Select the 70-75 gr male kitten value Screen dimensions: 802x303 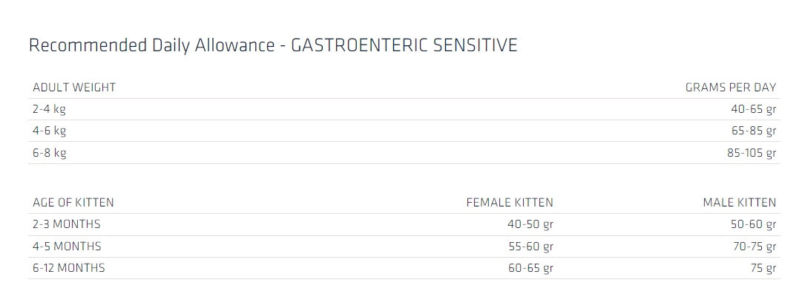click(x=753, y=247)
